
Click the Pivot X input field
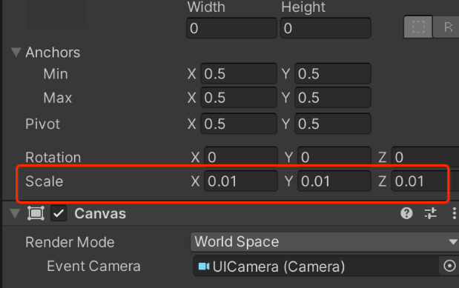[239, 124]
